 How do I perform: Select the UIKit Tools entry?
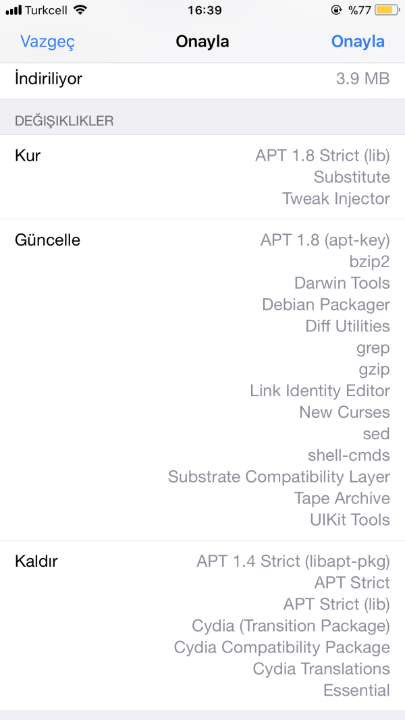(x=350, y=520)
